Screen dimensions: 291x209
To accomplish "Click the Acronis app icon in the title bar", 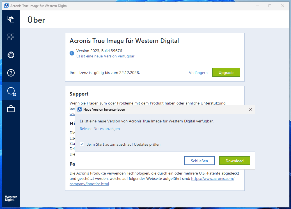I will [x=6, y=6].
